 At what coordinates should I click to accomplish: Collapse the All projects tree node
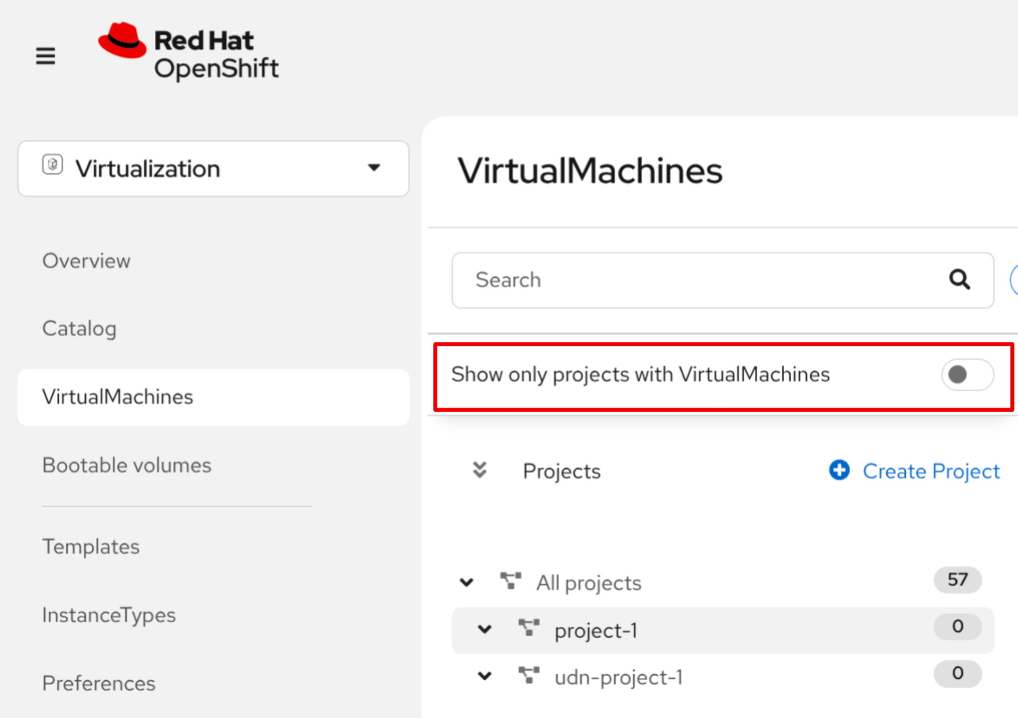coord(467,582)
